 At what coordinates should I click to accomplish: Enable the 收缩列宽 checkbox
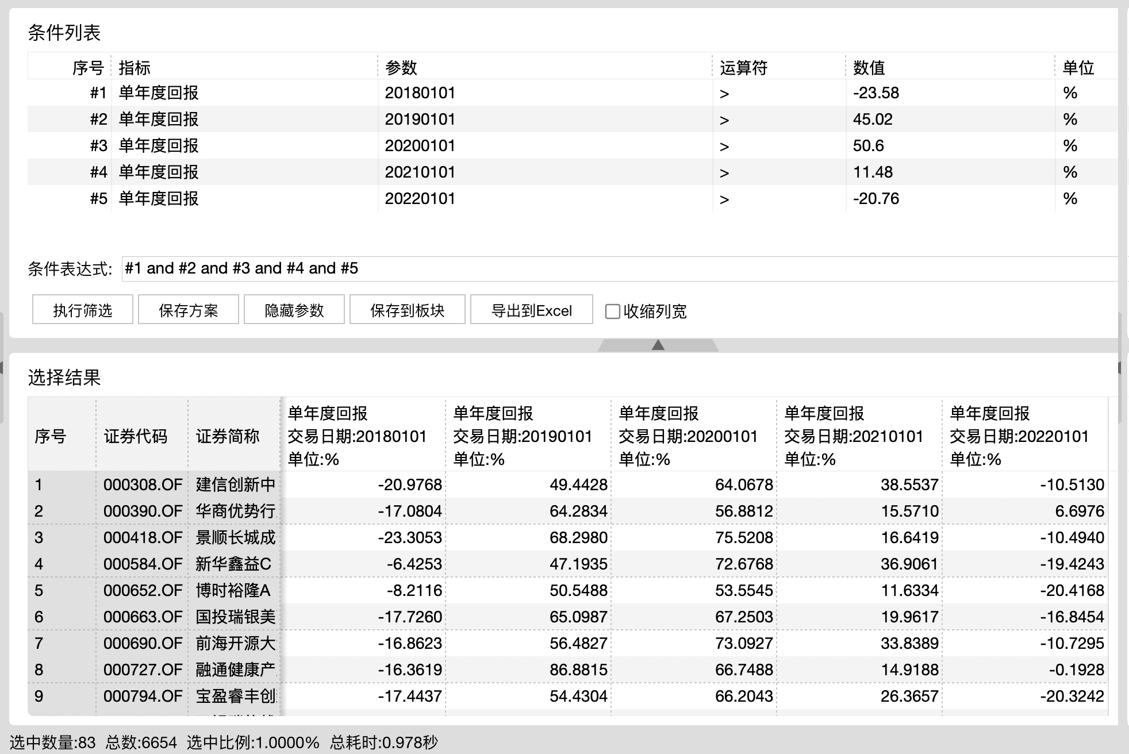[x=612, y=311]
